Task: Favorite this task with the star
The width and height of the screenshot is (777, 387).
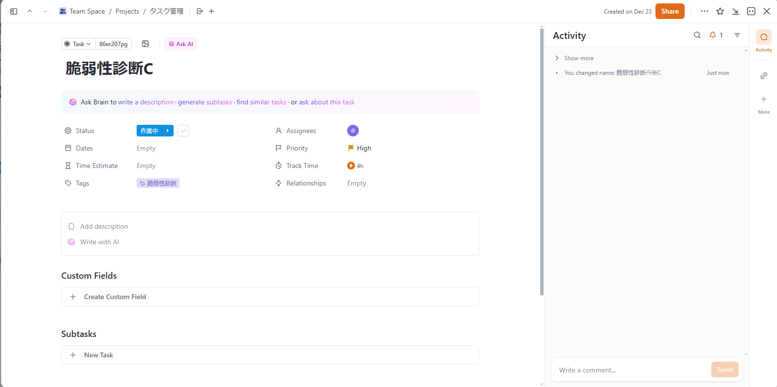Action: (x=720, y=11)
